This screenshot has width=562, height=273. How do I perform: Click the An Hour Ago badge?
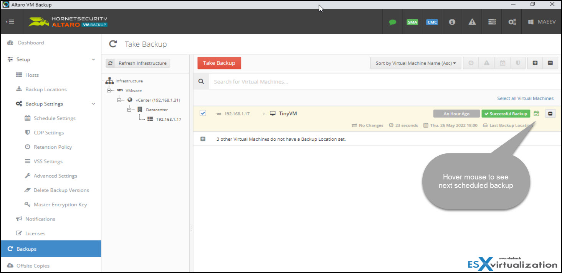click(456, 114)
